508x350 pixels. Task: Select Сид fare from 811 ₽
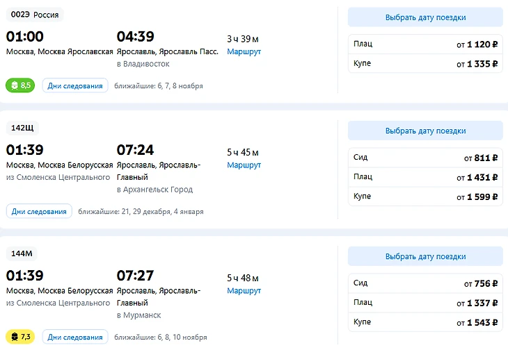click(425, 158)
